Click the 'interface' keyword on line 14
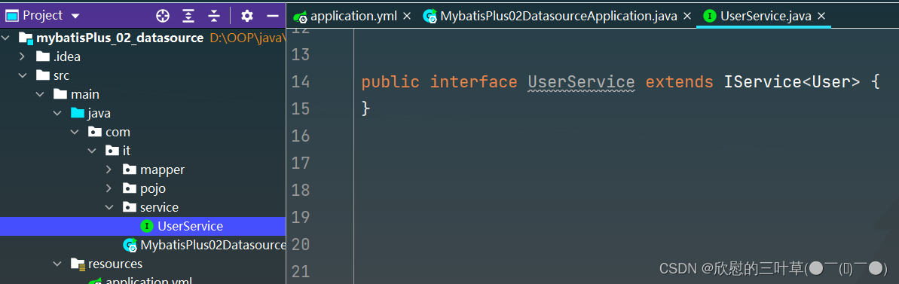The width and height of the screenshot is (899, 284). point(473,82)
